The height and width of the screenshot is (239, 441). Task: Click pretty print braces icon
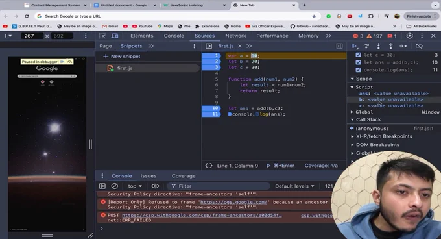tap(209, 166)
